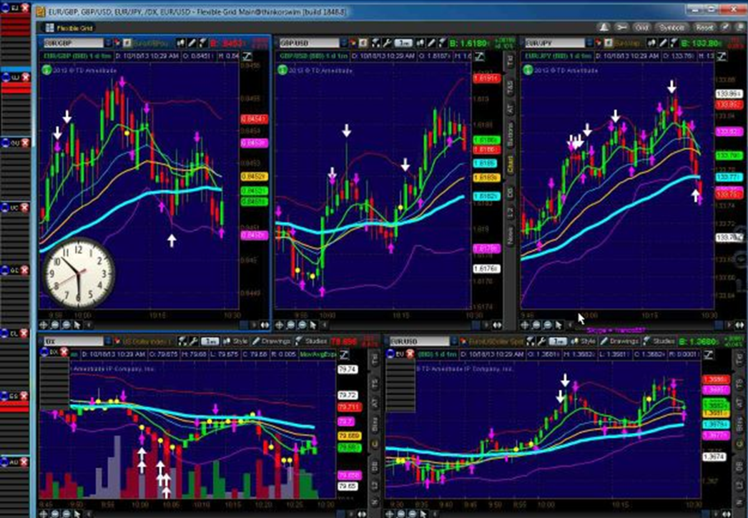Click the zoom in icon below EUR/JPY chart
Screen dimensions: 748x518
coord(536,325)
